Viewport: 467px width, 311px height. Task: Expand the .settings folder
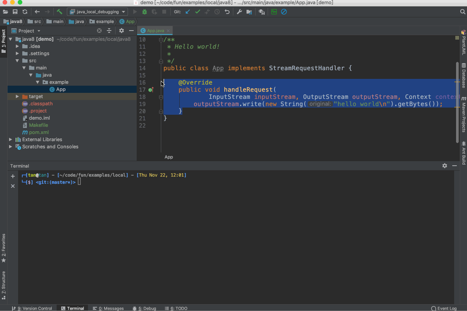coord(17,54)
